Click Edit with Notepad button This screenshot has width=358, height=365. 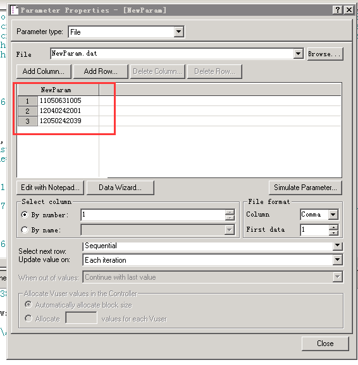50,188
